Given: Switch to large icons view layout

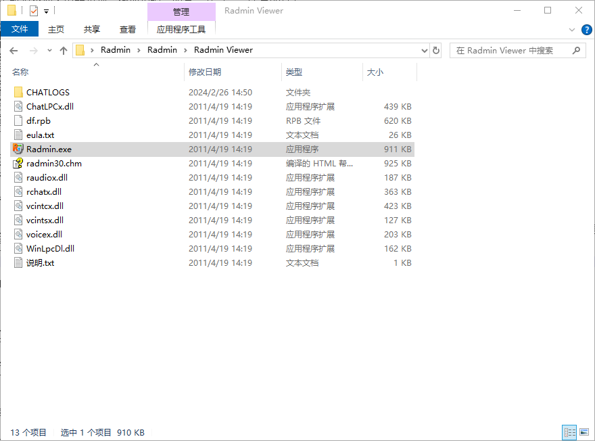Looking at the screenshot, I should pyautogui.click(x=584, y=432).
